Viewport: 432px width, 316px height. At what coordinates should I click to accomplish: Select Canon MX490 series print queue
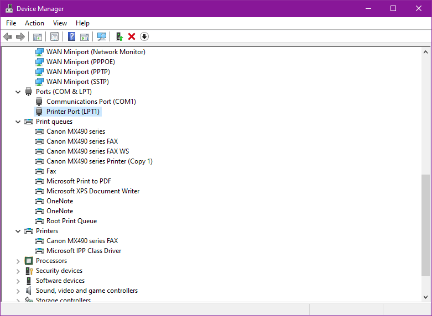coord(76,131)
